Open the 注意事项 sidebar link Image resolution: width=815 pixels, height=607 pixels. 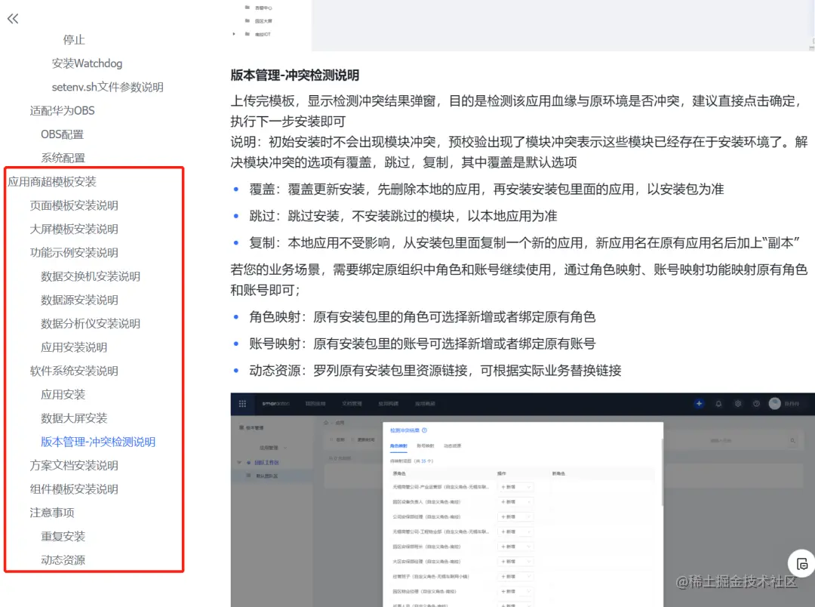pos(52,512)
